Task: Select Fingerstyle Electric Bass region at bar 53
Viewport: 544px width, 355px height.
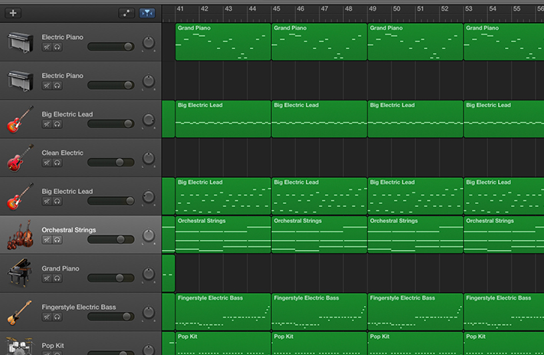Action: click(503, 311)
